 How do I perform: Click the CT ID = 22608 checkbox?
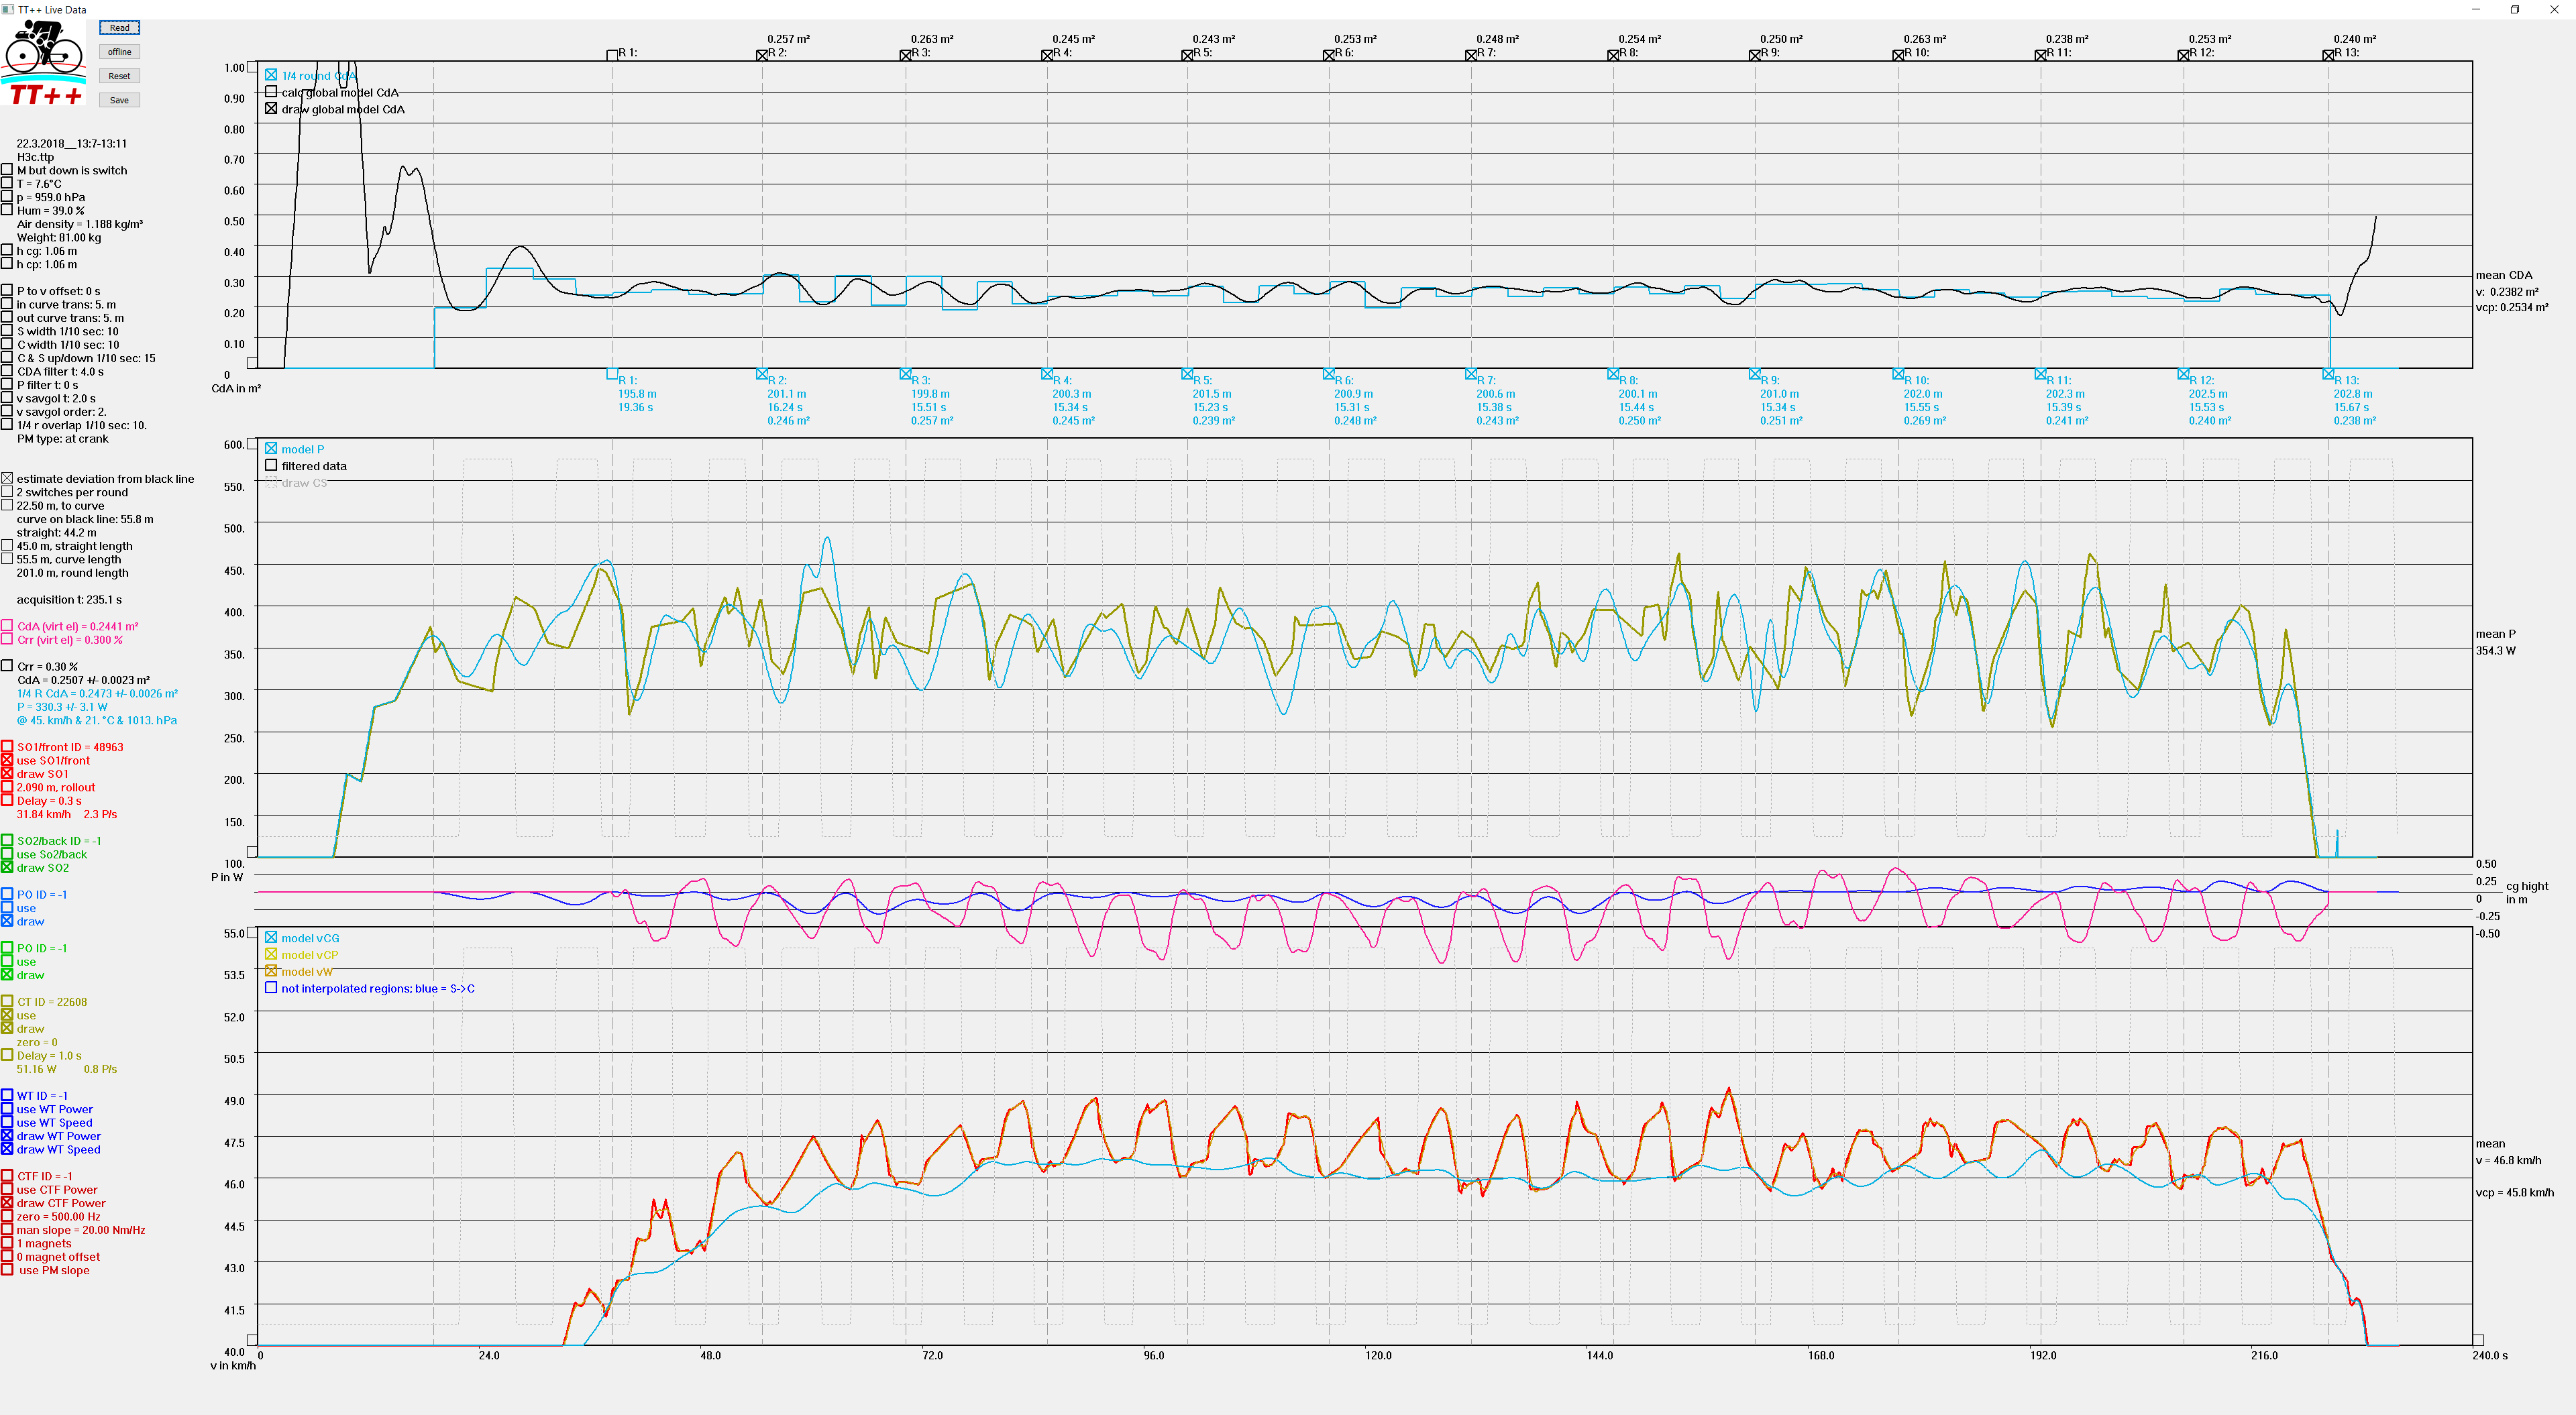[7, 1001]
